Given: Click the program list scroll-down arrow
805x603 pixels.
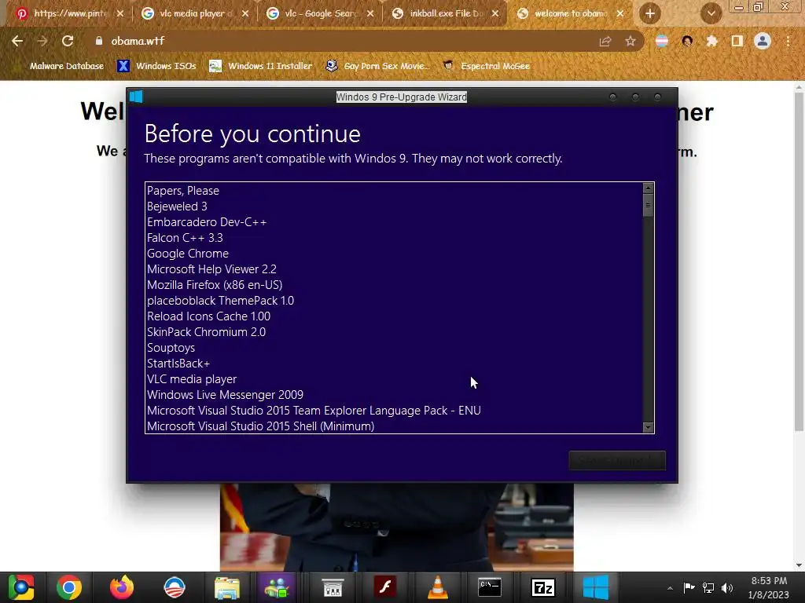Looking at the screenshot, I should click(648, 427).
